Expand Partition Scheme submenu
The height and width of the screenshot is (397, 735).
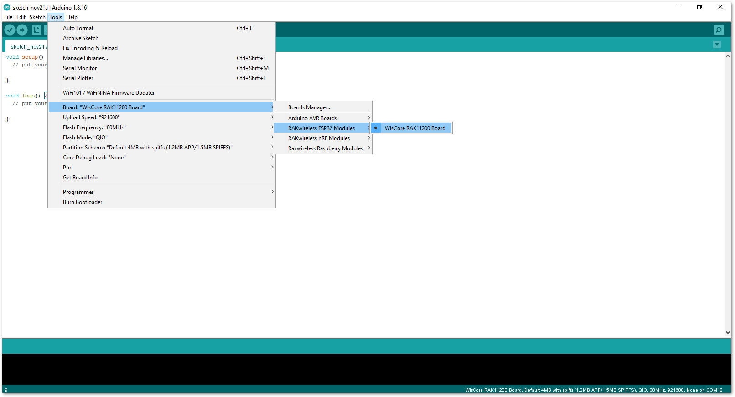(x=161, y=148)
